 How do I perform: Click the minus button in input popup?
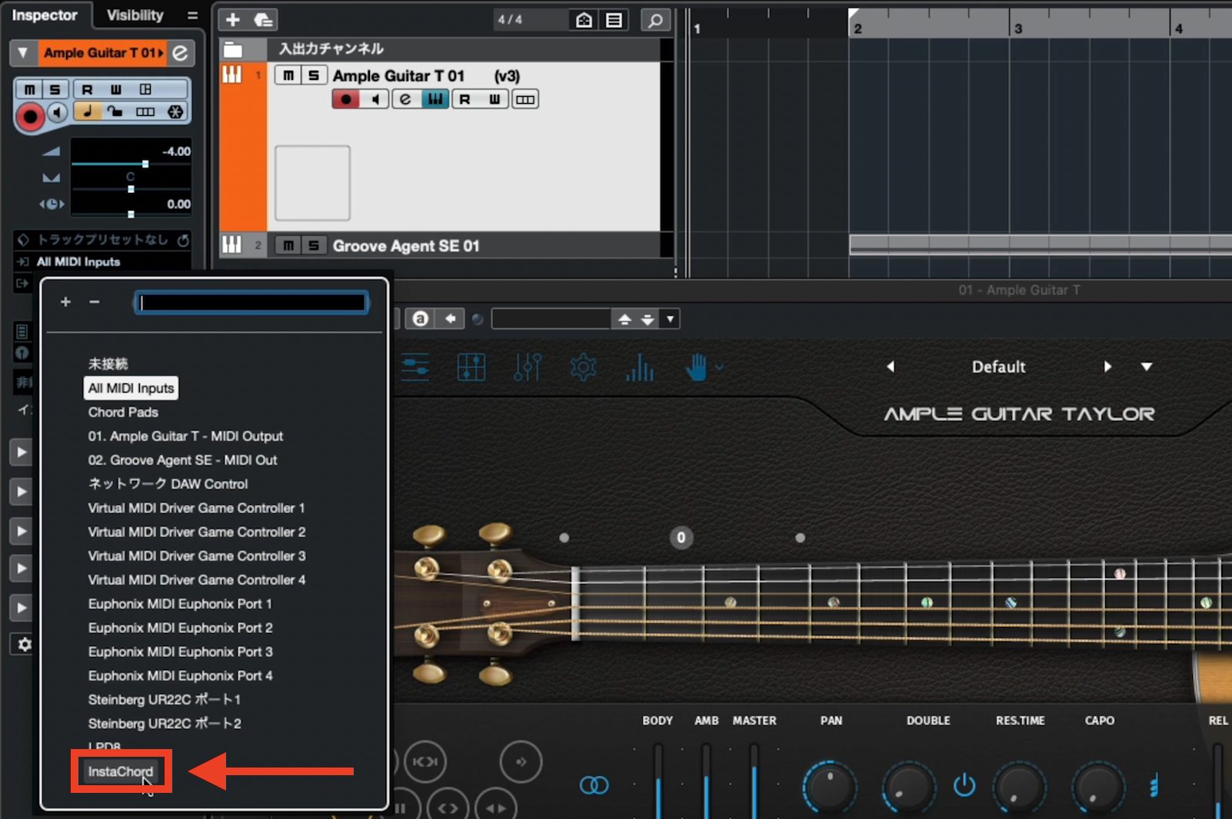(x=94, y=302)
